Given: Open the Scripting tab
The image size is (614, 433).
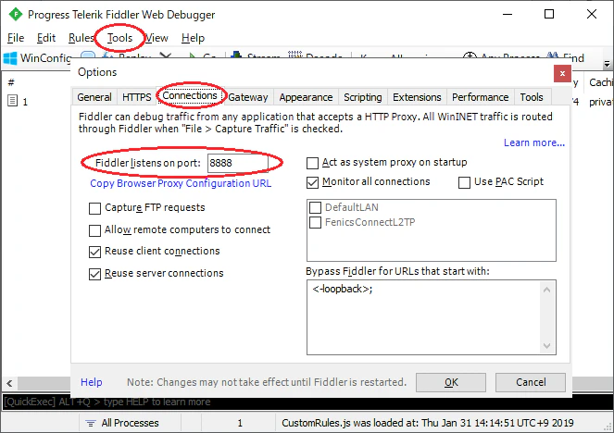Looking at the screenshot, I should pyautogui.click(x=363, y=97).
